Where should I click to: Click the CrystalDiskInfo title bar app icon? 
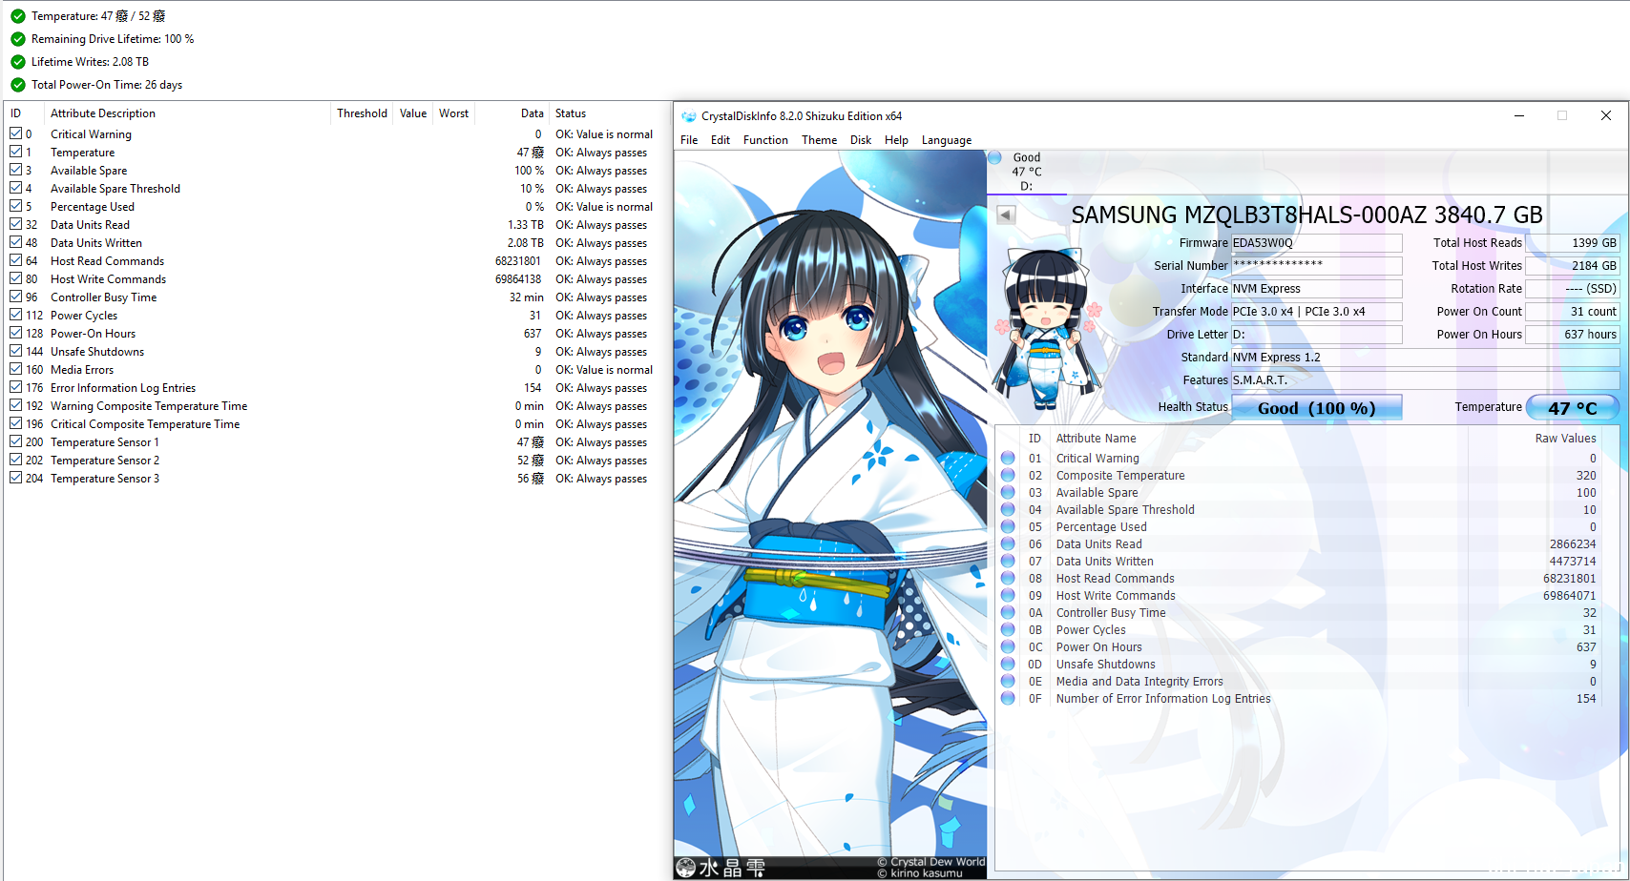(x=689, y=116)
